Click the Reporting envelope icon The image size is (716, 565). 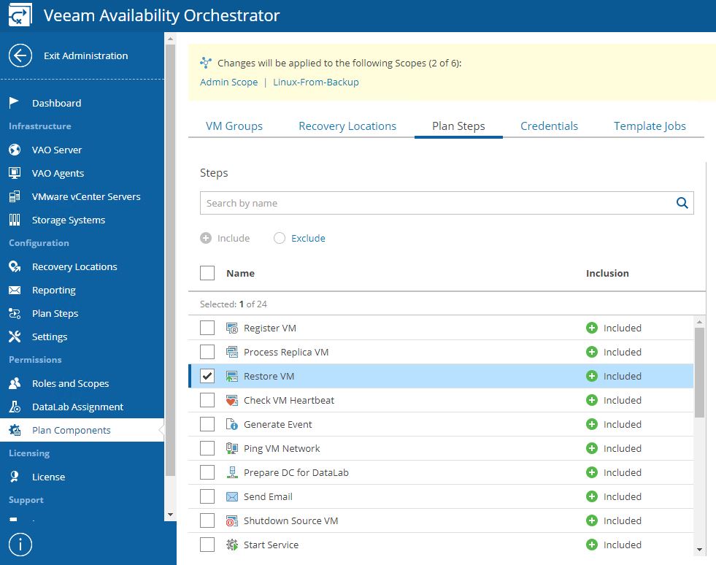coord(15,290)
